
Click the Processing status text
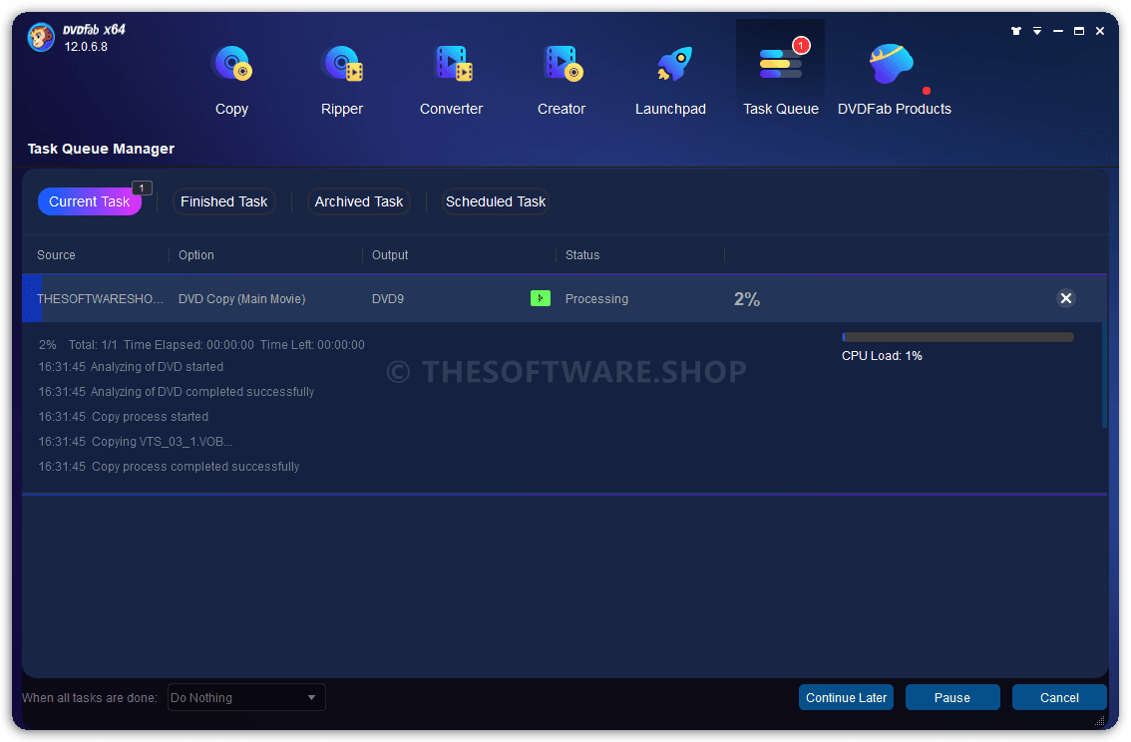pos(596,298)
